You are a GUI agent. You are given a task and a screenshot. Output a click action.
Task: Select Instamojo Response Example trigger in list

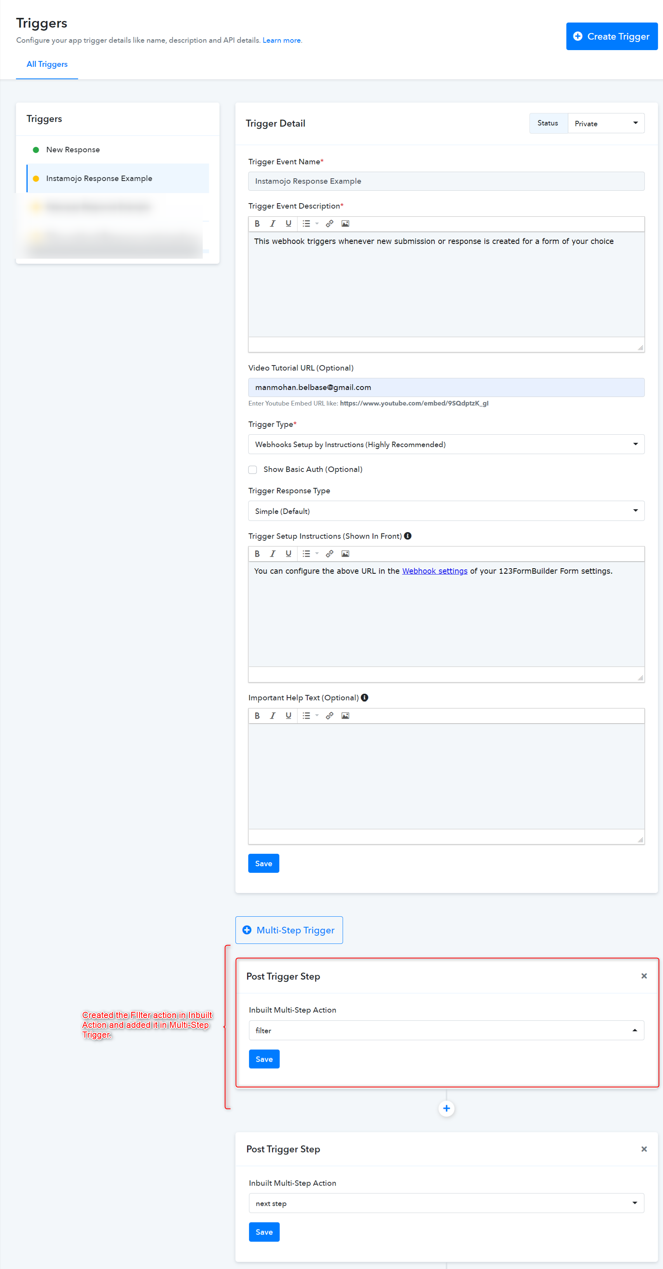pos(118,178)
